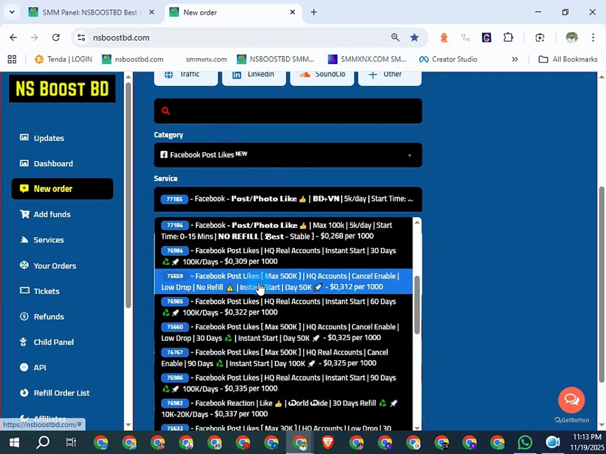This screenshot has width=606, height=454.
Task: Open the bookmarks apps grid icon
Action: point(12,59)
